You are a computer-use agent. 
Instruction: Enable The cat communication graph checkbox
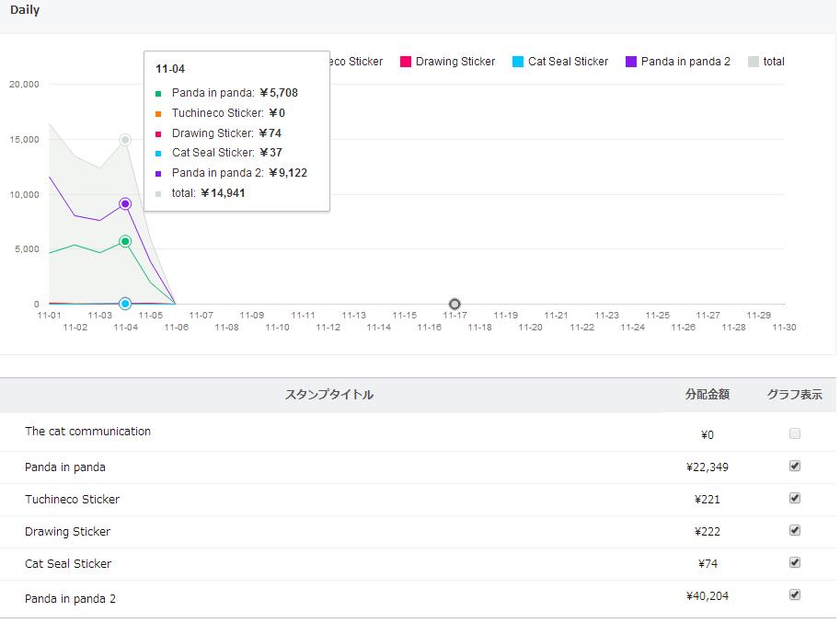click(x=795, y=433)
